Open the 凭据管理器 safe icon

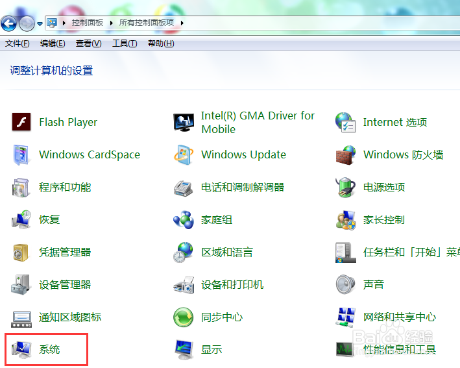pyautogui.click(x=21, y=252)
